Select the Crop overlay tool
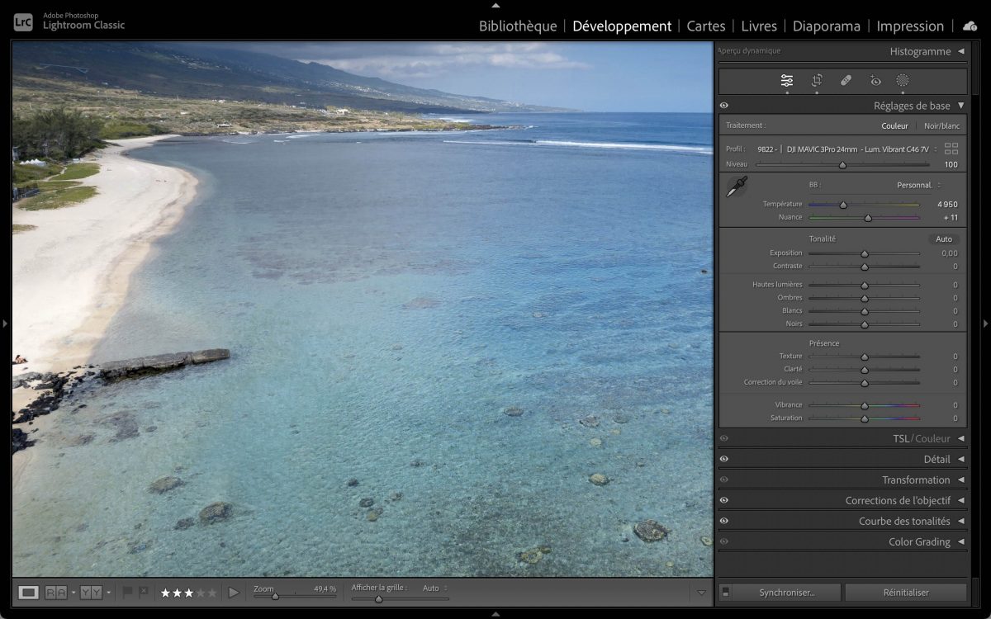This screenshot has width=991, height=619. [x=817, y=81]
